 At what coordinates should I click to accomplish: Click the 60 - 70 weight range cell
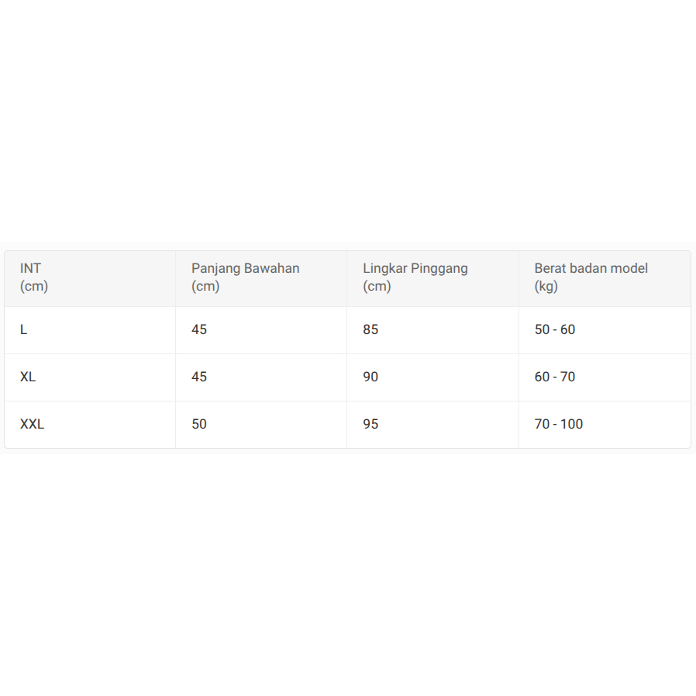click(x=555, y=377)
